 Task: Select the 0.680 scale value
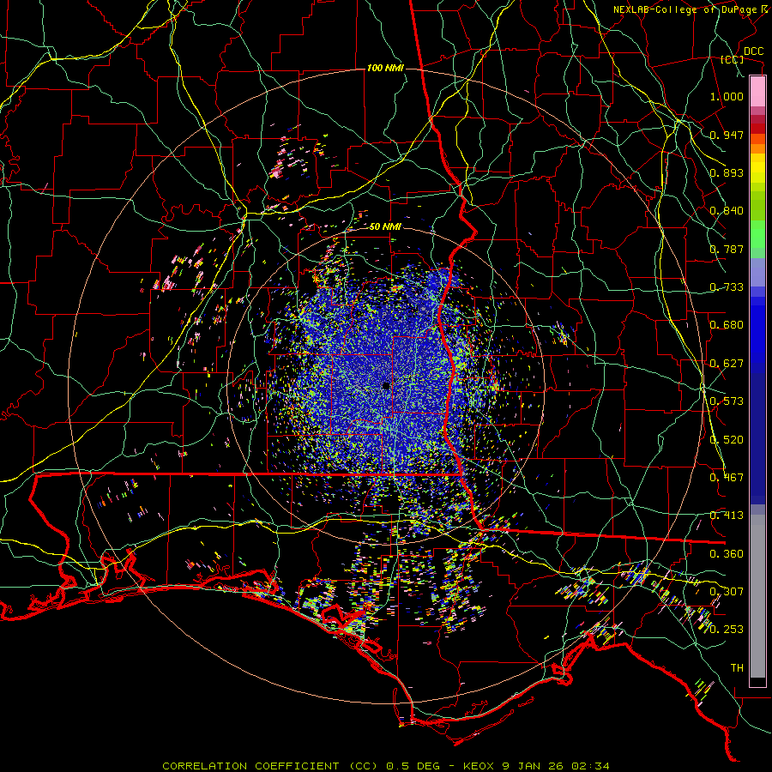(727, 325)
